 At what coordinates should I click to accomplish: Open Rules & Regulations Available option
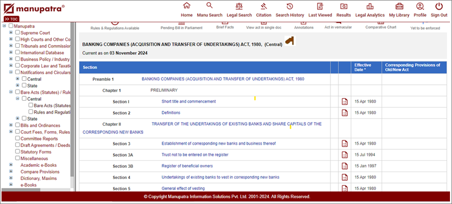pyautogui.click(x=115, y=28)
